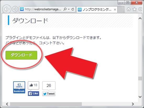
Task: Select the ノンプログラミング tab
Action: [x=97, y=9]
